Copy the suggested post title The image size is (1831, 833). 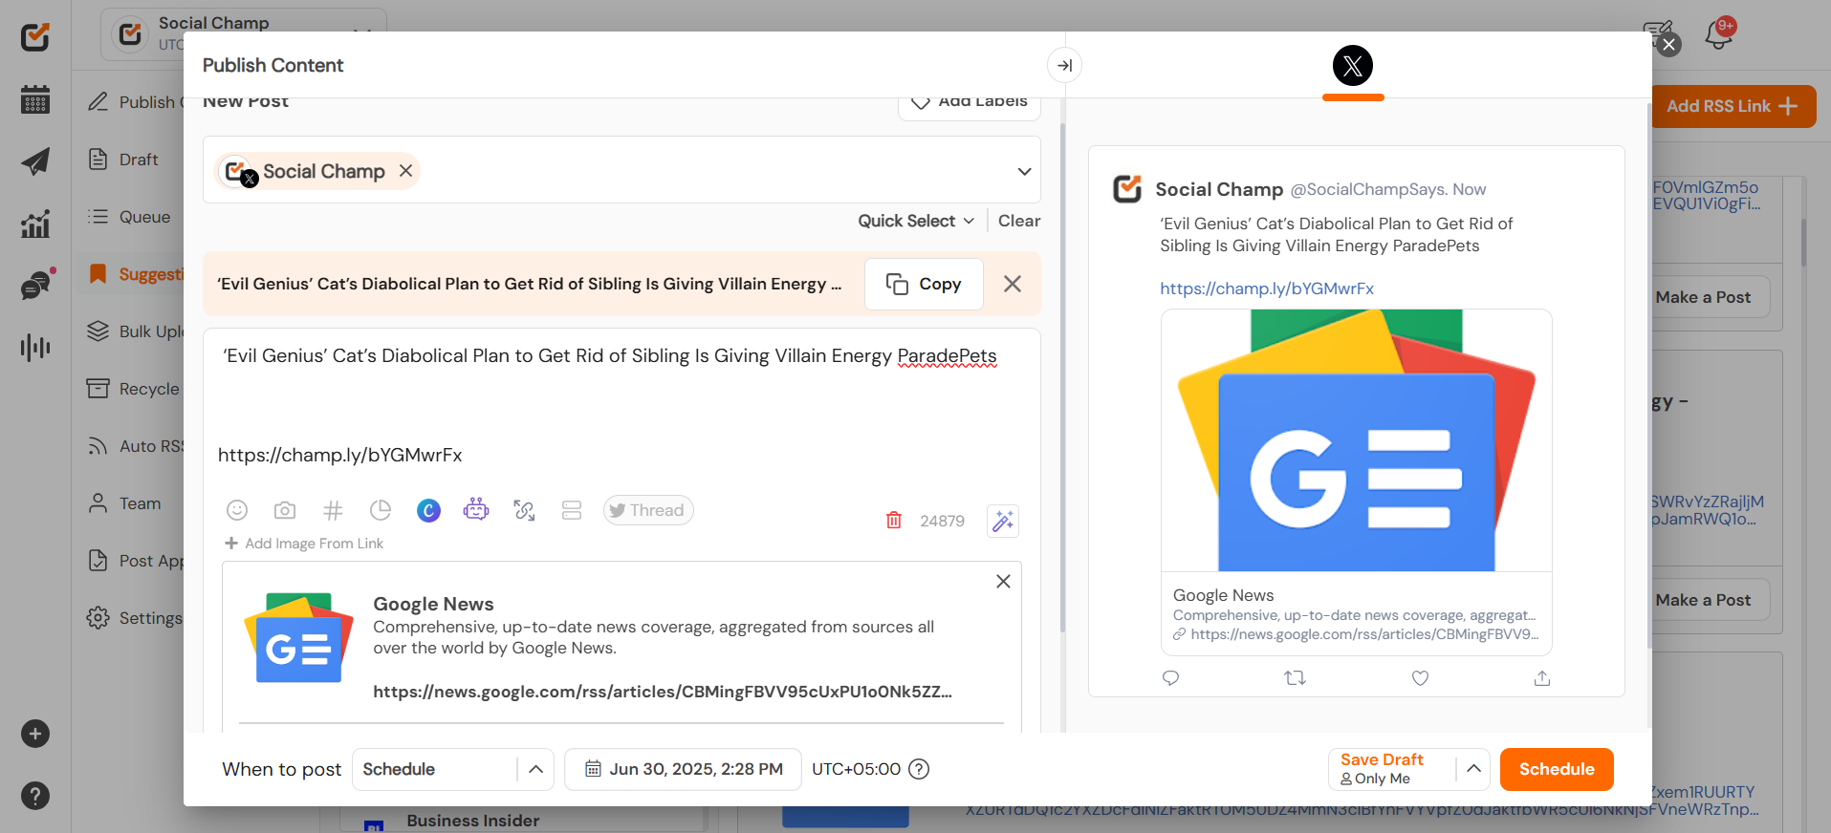click(924, 284)
